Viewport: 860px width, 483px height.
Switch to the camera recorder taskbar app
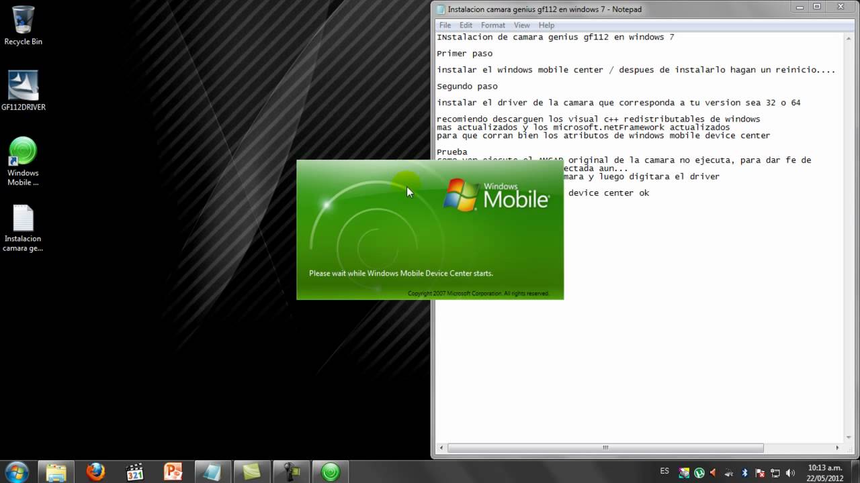[291, 472]
